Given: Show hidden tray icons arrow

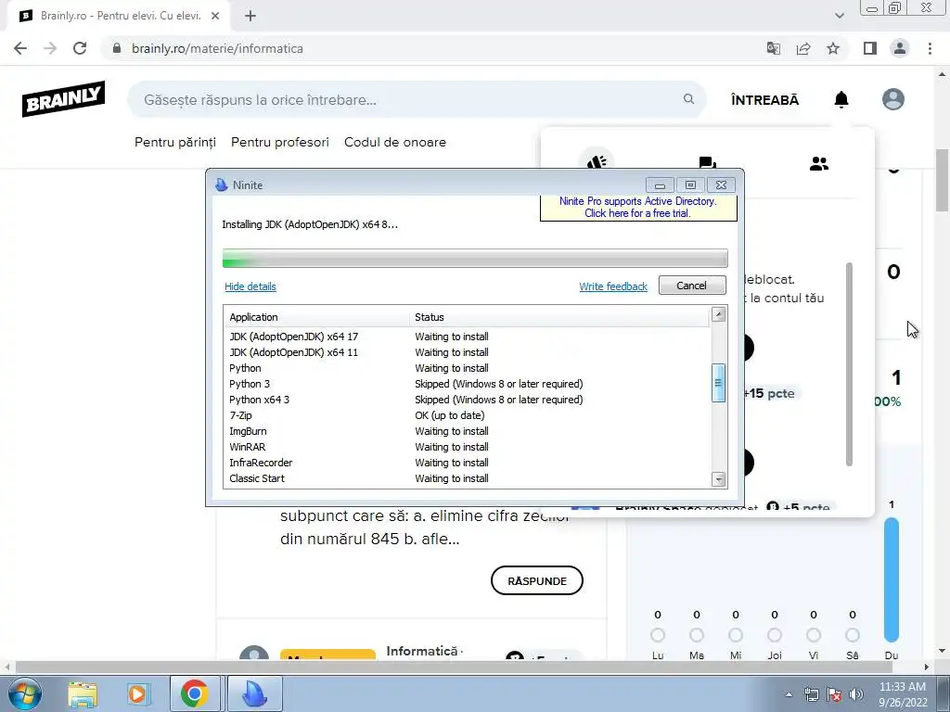Looking at the screenshot, I should click(x=789, y=695).
